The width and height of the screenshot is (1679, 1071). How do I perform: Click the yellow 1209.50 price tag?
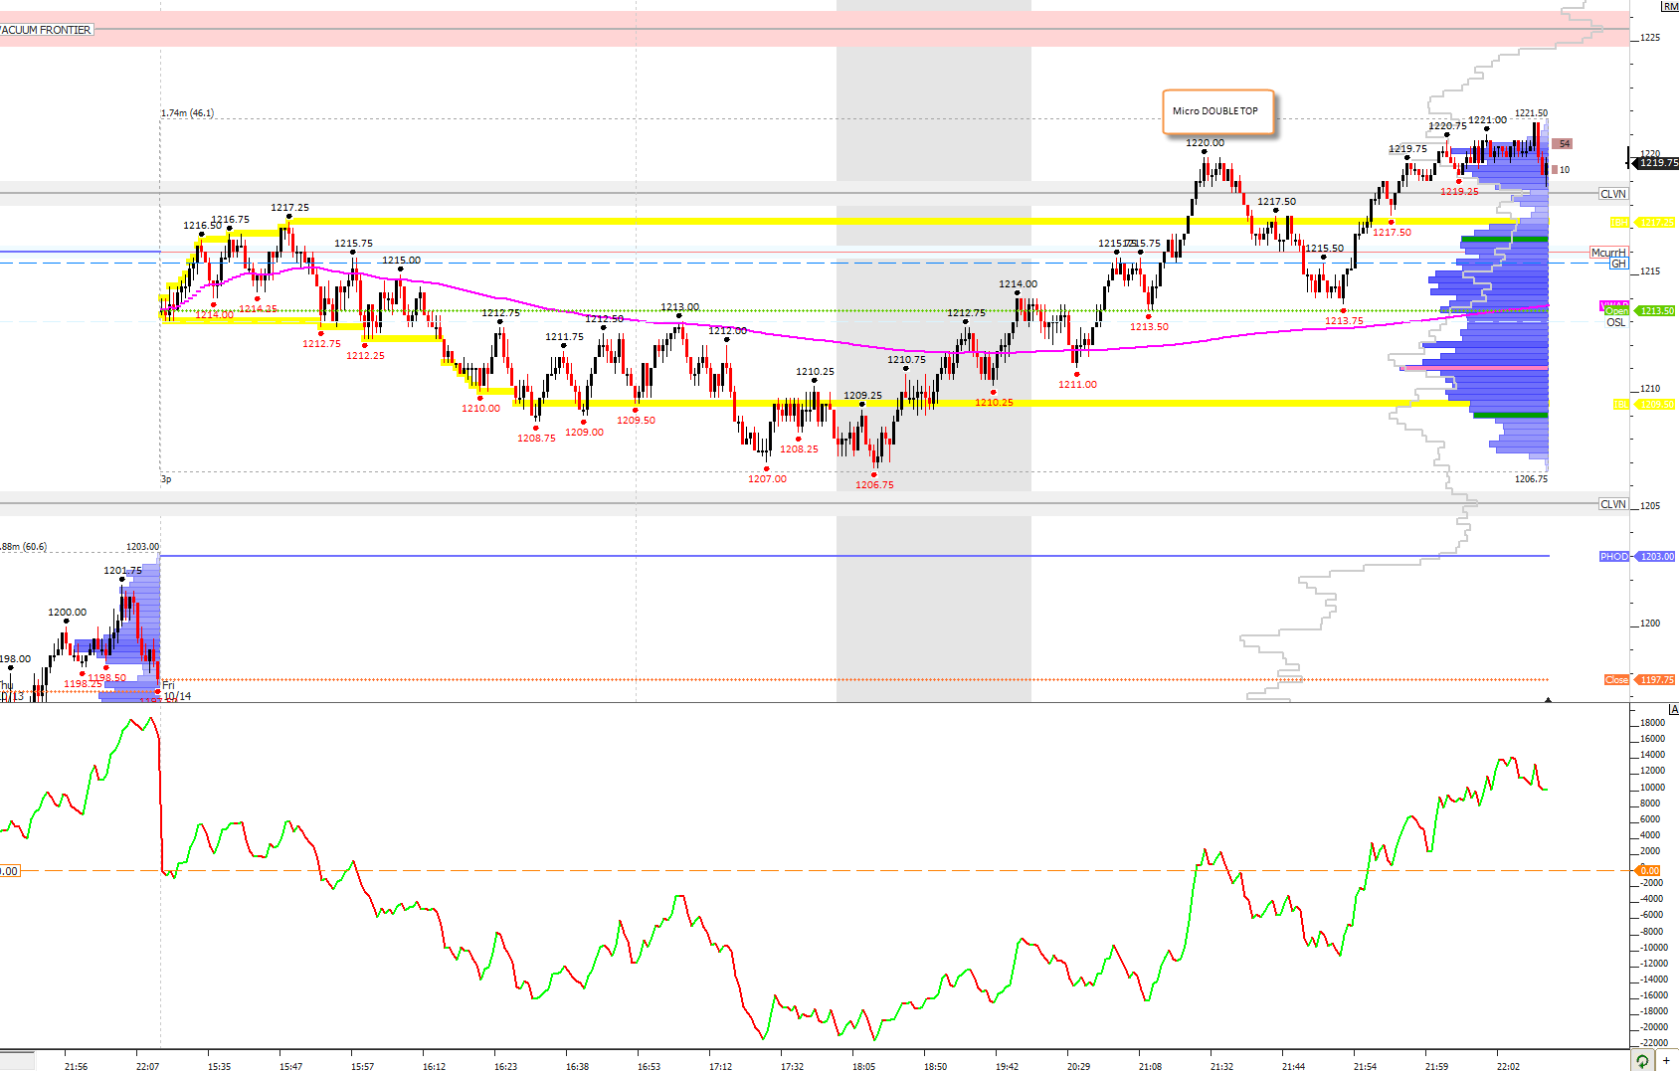tap(1656, 405)
